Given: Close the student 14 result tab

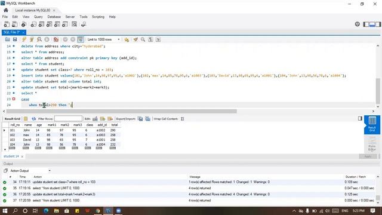Looking at the screenshot, I should [22, 156].
